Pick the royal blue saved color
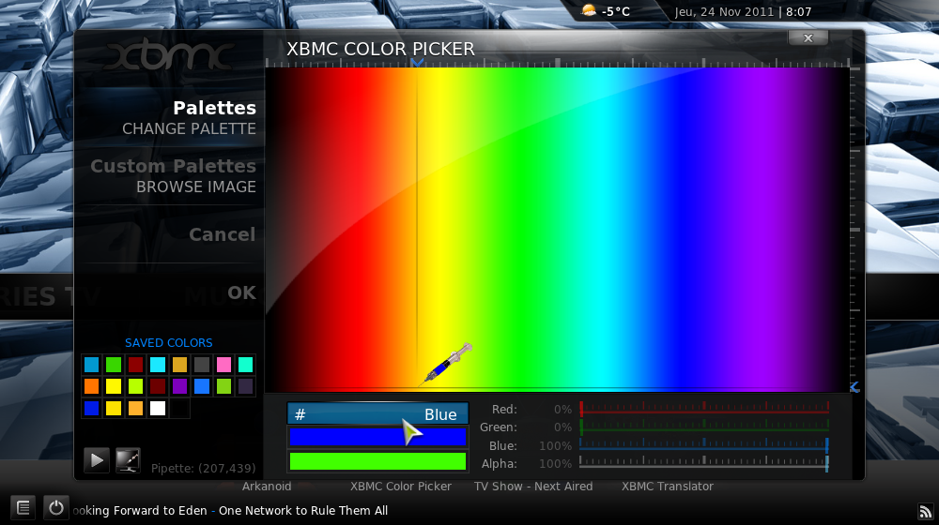Screen dimensions: 939x525 [92, 409]
